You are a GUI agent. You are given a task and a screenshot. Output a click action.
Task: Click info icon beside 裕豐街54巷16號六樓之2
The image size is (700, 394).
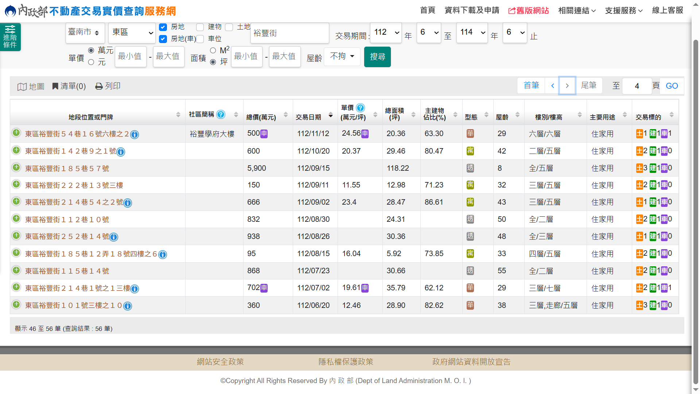pyautogui.click(x=135, y=135)
